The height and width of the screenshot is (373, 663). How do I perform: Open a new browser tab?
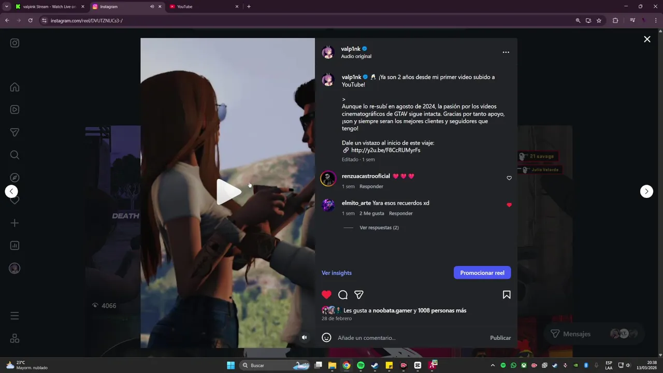(x=249, y=7)
